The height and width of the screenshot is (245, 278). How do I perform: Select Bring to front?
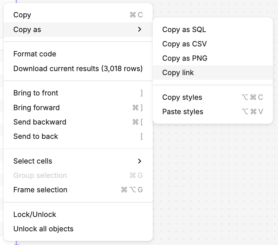pyautogui.click(x=36, y=93)
